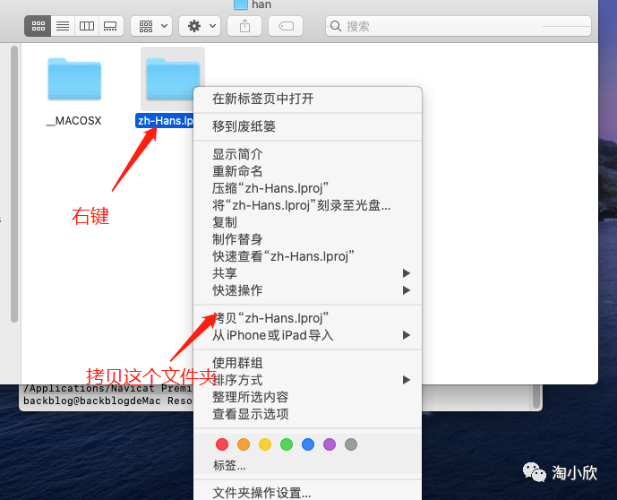Select 显示简介 menu entry
This screenshot has width=617, height=500.
tap(308, 154)
